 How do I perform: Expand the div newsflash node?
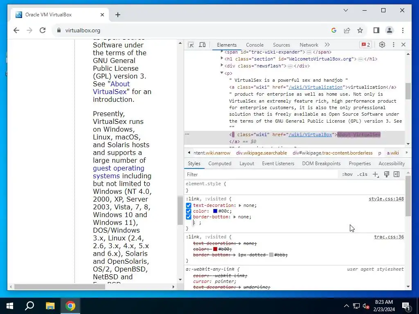pos(222,65)
